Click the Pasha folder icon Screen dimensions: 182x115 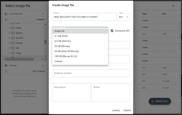tap(13, 28)
